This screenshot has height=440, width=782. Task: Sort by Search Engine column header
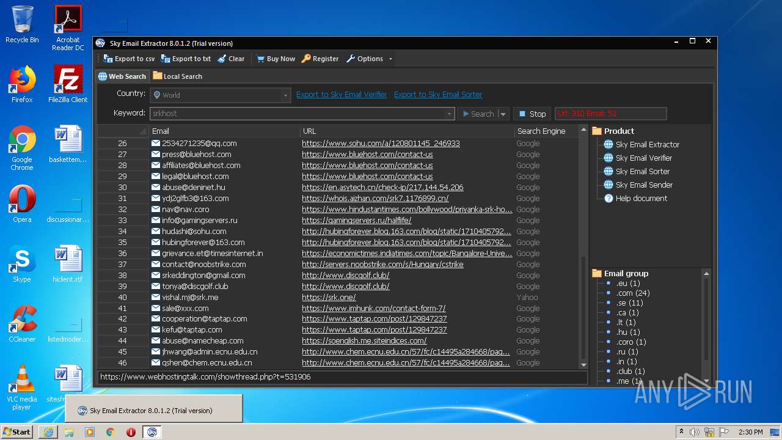point(546,131)
